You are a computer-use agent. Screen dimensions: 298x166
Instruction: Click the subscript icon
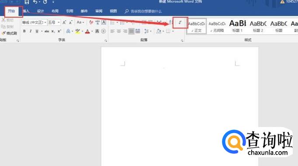click(53, 31)
